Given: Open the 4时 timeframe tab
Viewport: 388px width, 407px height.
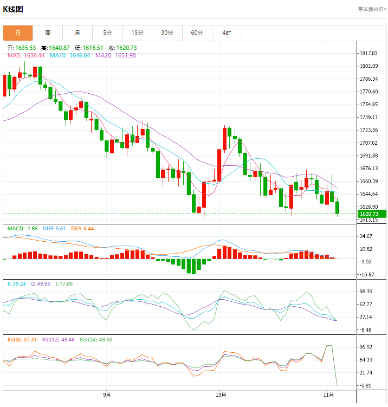Looking at the screenshot, I should pyautogui.click(x=227, y=33).
